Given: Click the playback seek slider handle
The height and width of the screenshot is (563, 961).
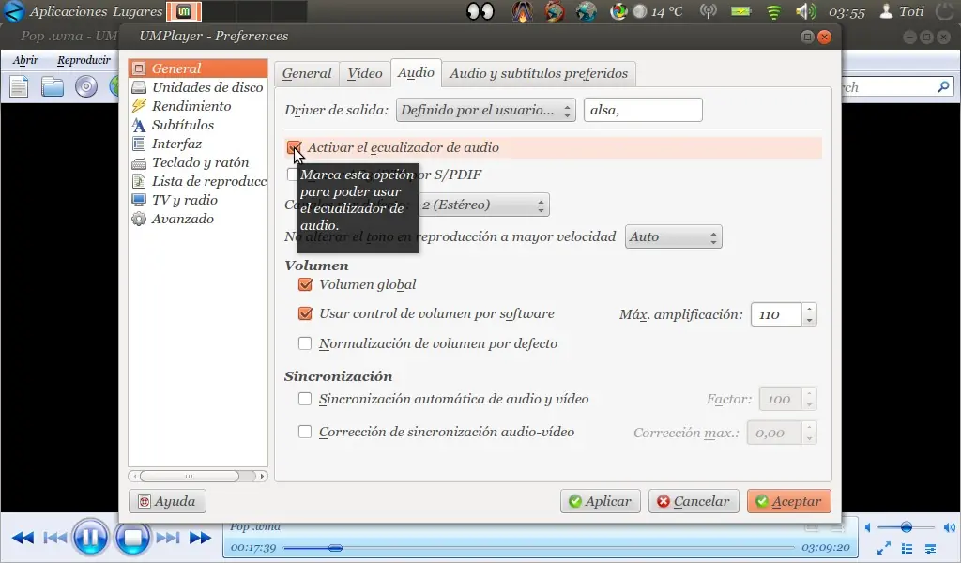Looking at the screenshot, I should click(335, 548).
